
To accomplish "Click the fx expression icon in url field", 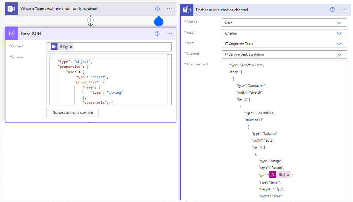I will point(273,174).
